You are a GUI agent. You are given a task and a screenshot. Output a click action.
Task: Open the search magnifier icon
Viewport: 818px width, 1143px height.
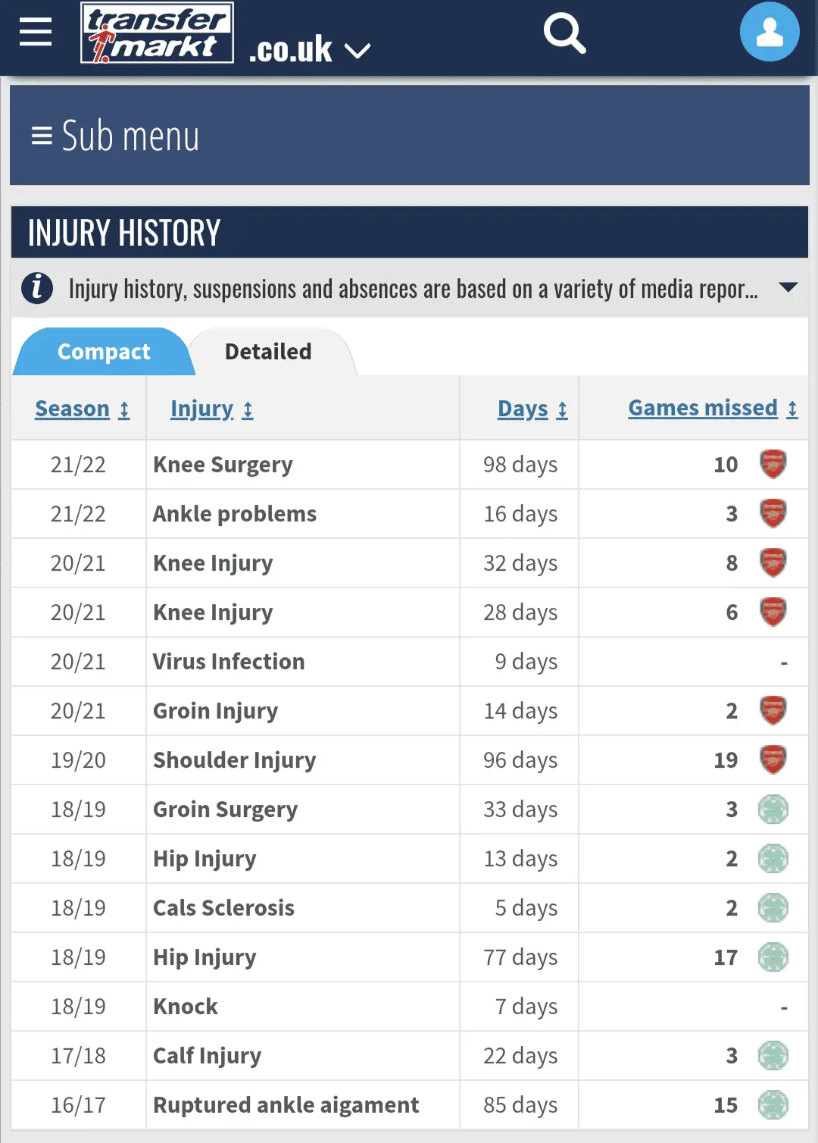tap(565, 33)
